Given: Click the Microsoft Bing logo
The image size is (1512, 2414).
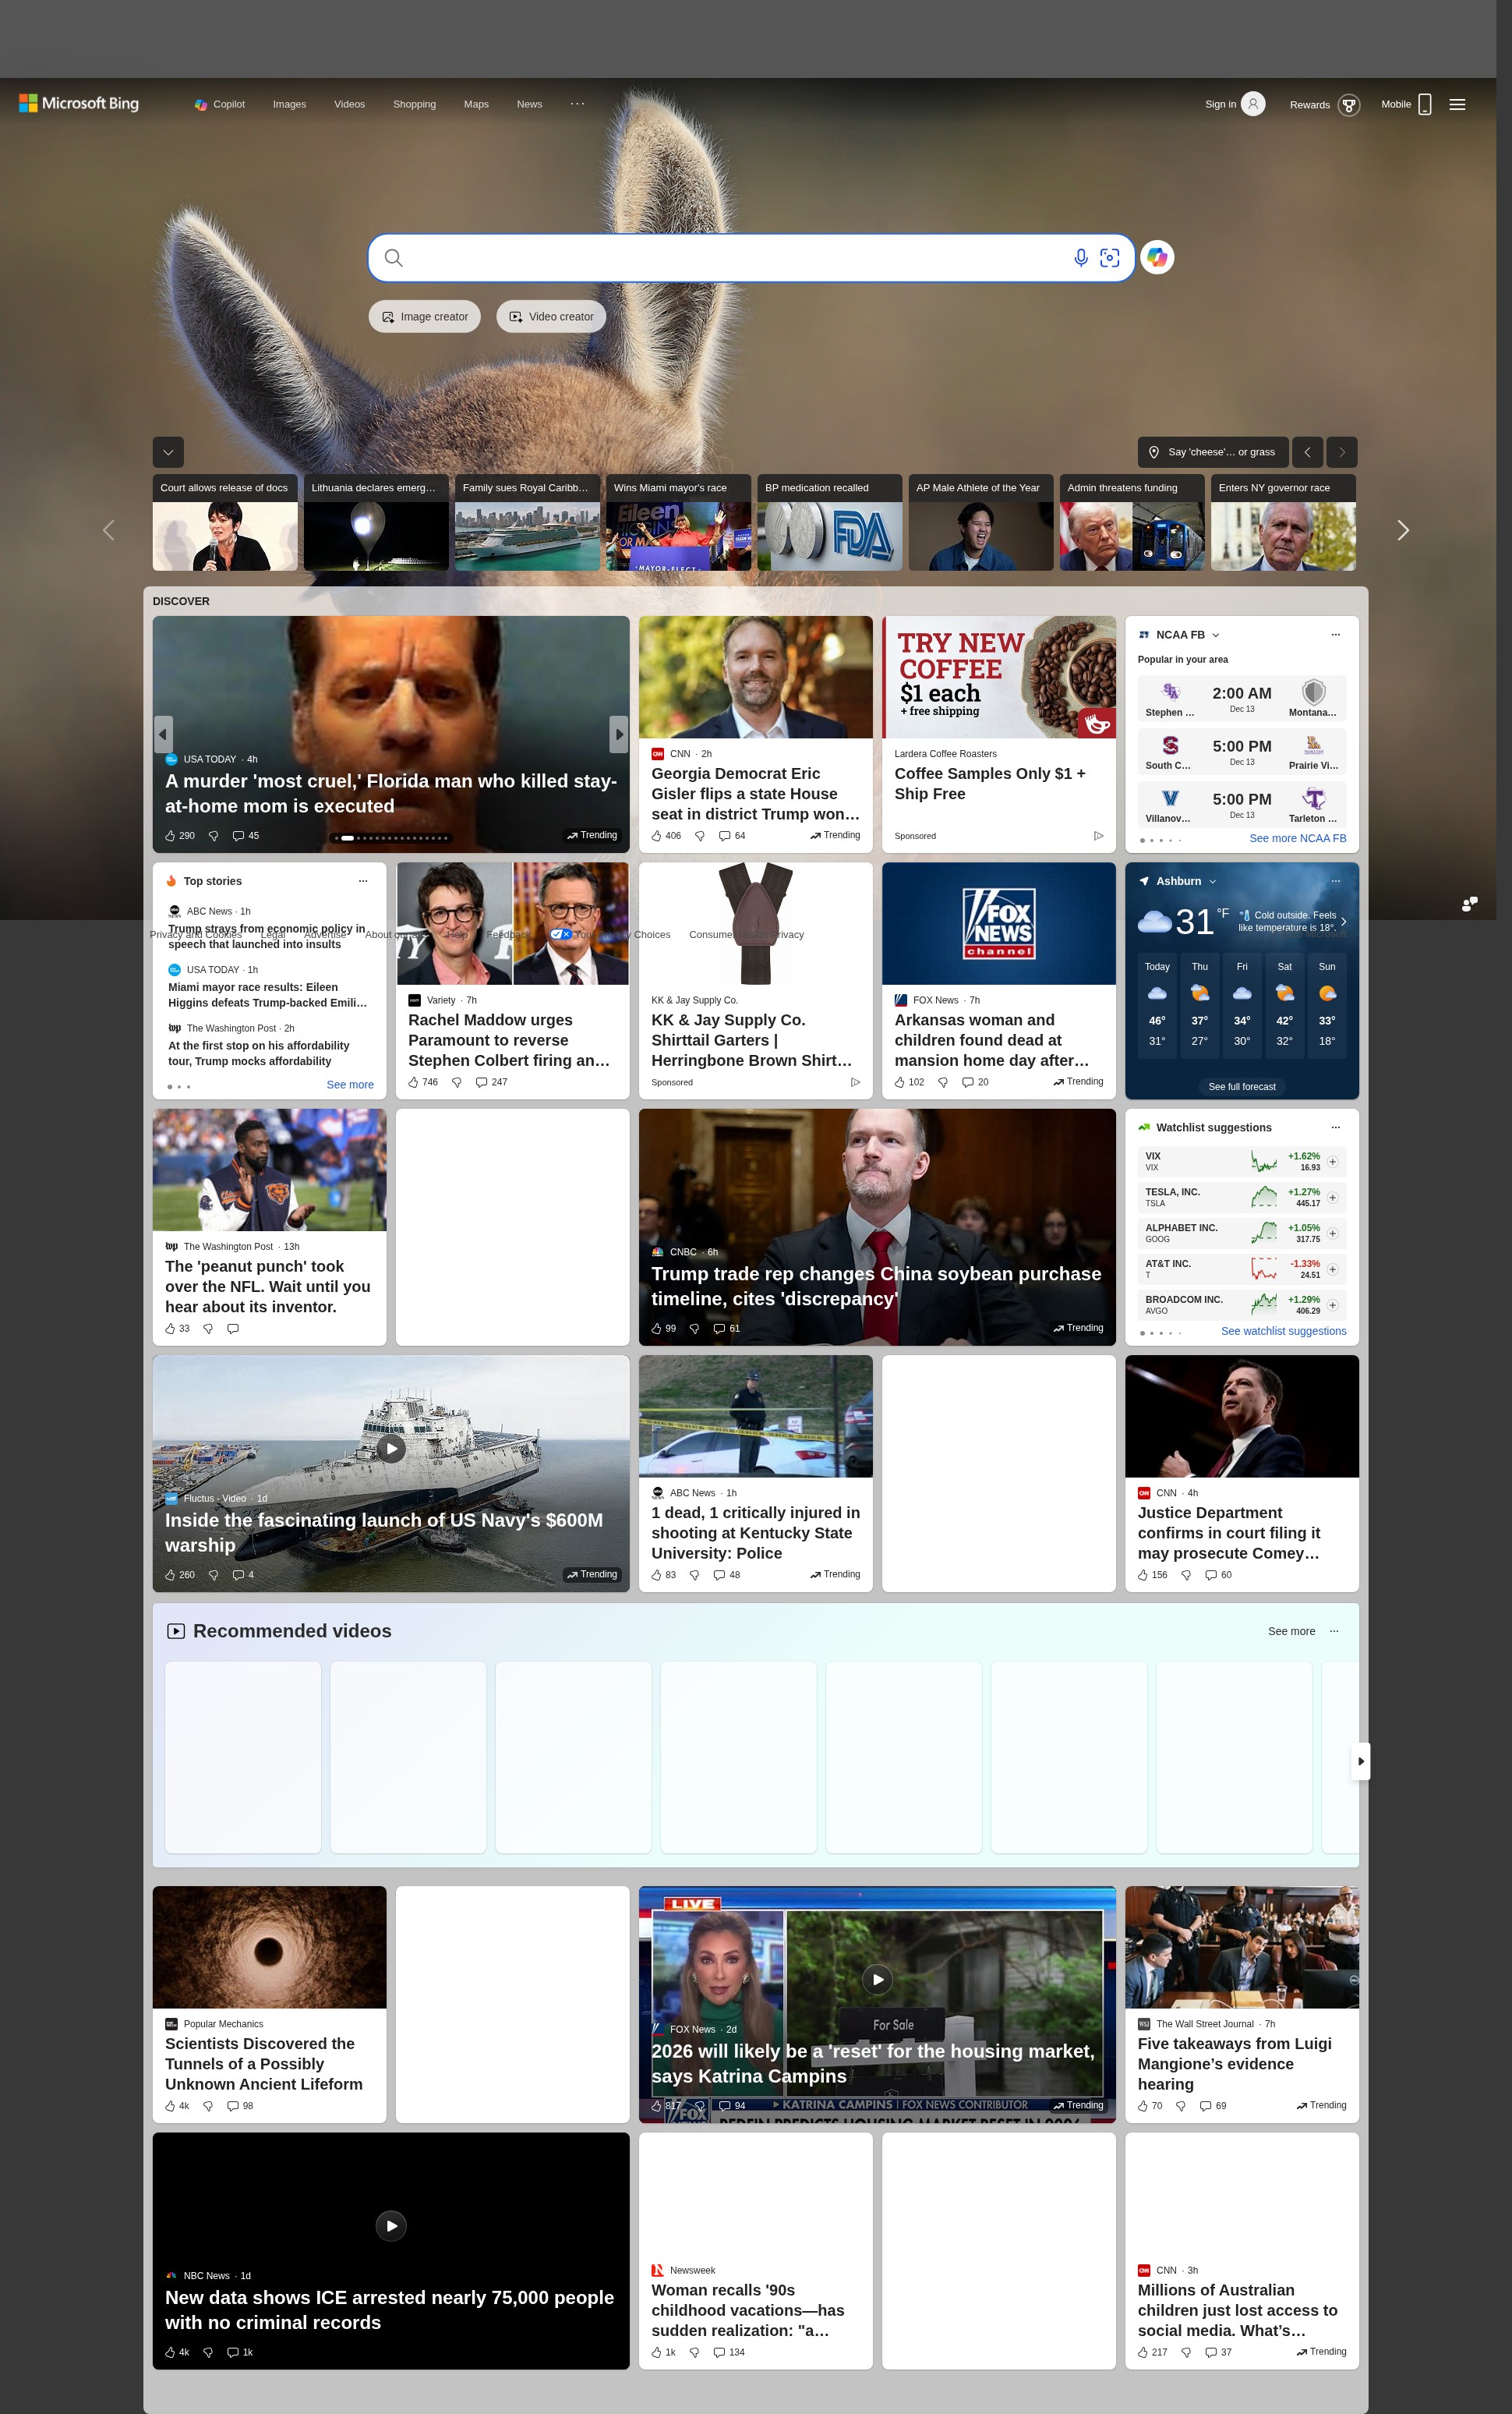Looking at the screenshot, I should (79, 103).
